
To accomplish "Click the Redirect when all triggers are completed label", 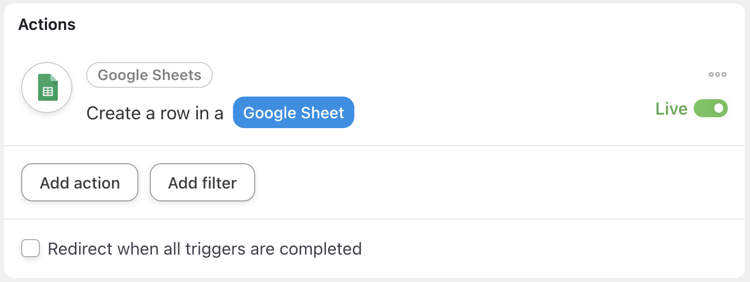I will (205, 249).
